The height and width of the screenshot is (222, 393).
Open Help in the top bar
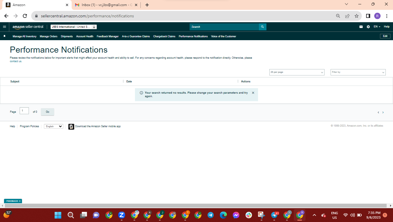[387, 27]
